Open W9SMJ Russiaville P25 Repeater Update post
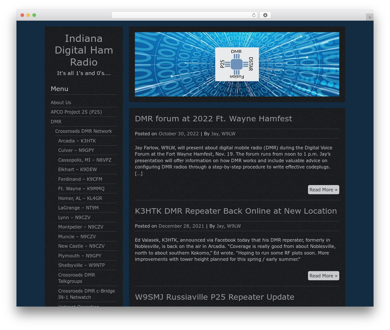This screenshot has height=330, width=390. pos(214,297)
